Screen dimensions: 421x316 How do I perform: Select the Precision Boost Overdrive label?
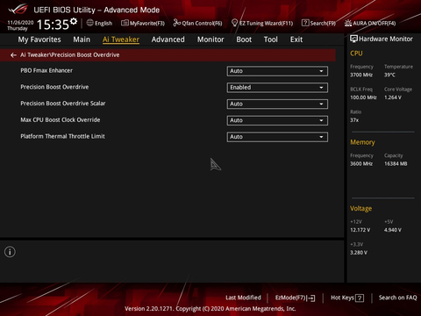(54, 87)
